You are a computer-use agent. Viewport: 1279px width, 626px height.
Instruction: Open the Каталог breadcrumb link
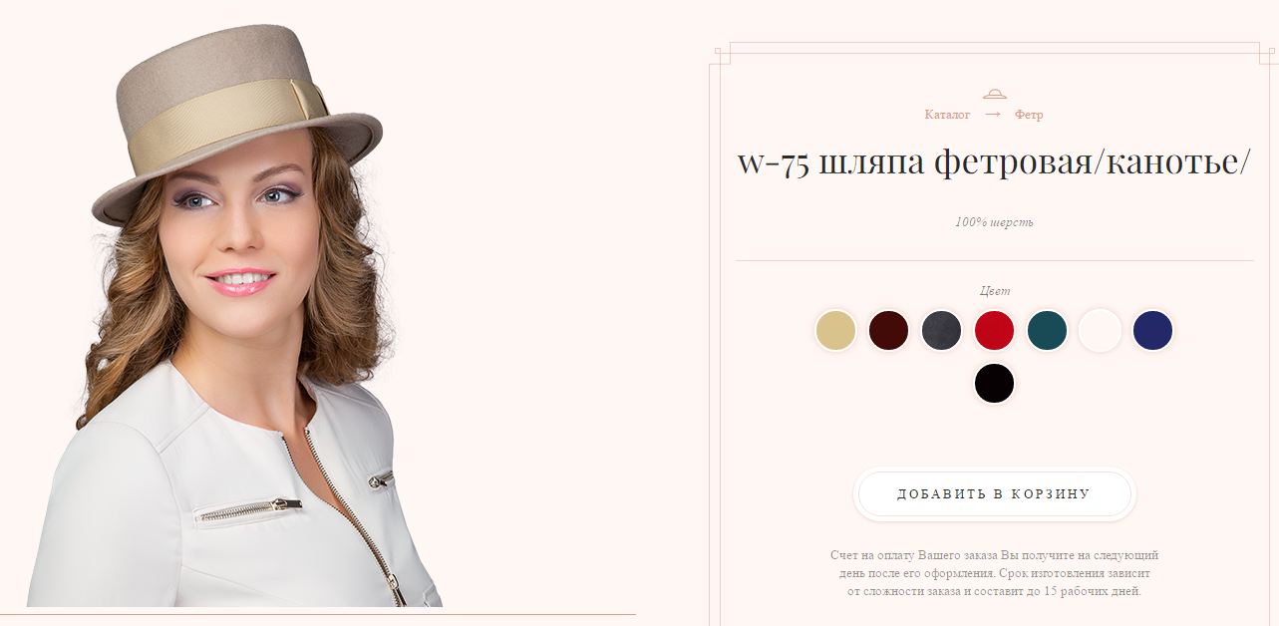(x=947, y=115)
